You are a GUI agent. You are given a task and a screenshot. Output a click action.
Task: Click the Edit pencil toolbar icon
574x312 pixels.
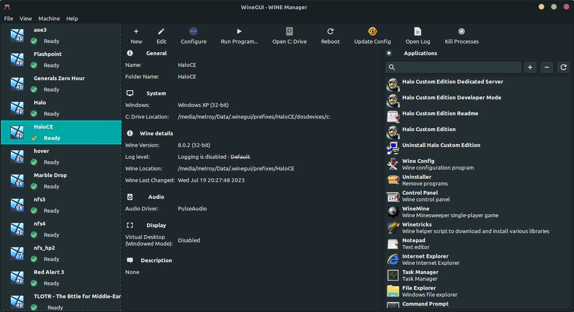point(161,31)
